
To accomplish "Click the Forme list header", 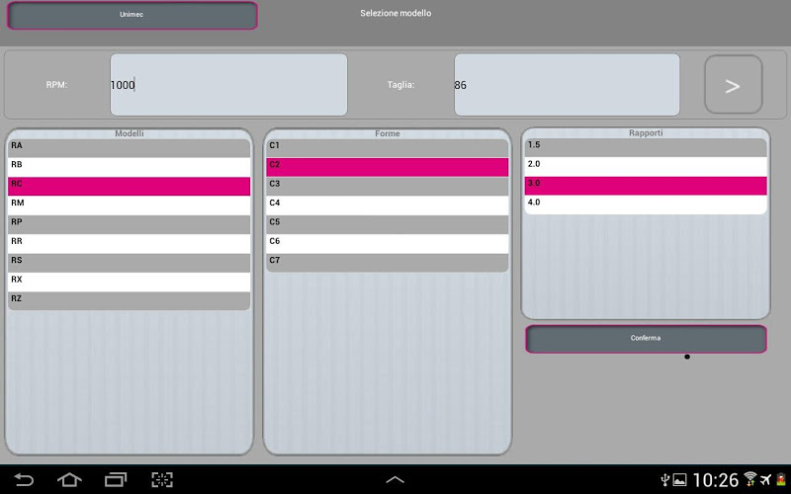I will pyautogui.click(x=388, y=133).
